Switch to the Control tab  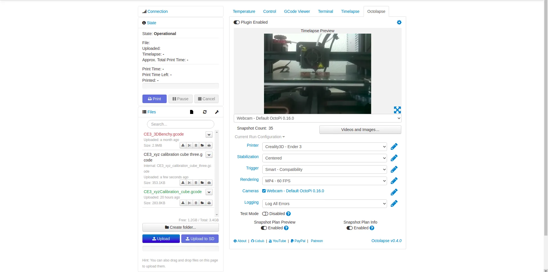(269, 11)
